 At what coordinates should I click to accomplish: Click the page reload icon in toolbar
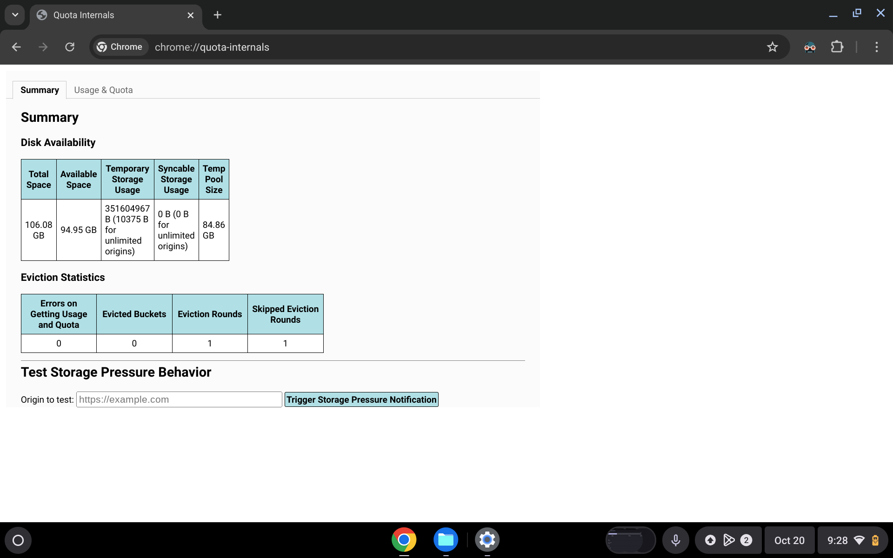(x=70, y=47)
